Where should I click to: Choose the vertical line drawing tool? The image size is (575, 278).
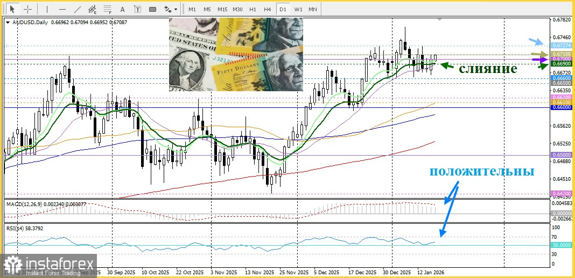pyautogui.click(x=47, y=9)
